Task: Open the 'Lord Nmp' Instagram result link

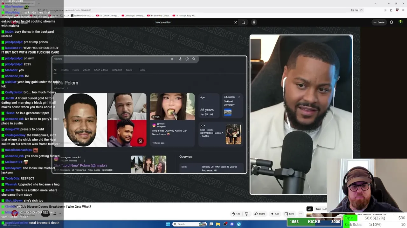Action: [80, 166]
